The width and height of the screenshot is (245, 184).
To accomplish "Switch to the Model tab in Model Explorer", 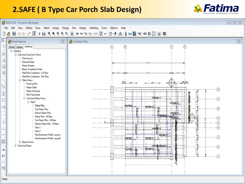I will click(x=12, y=47).
